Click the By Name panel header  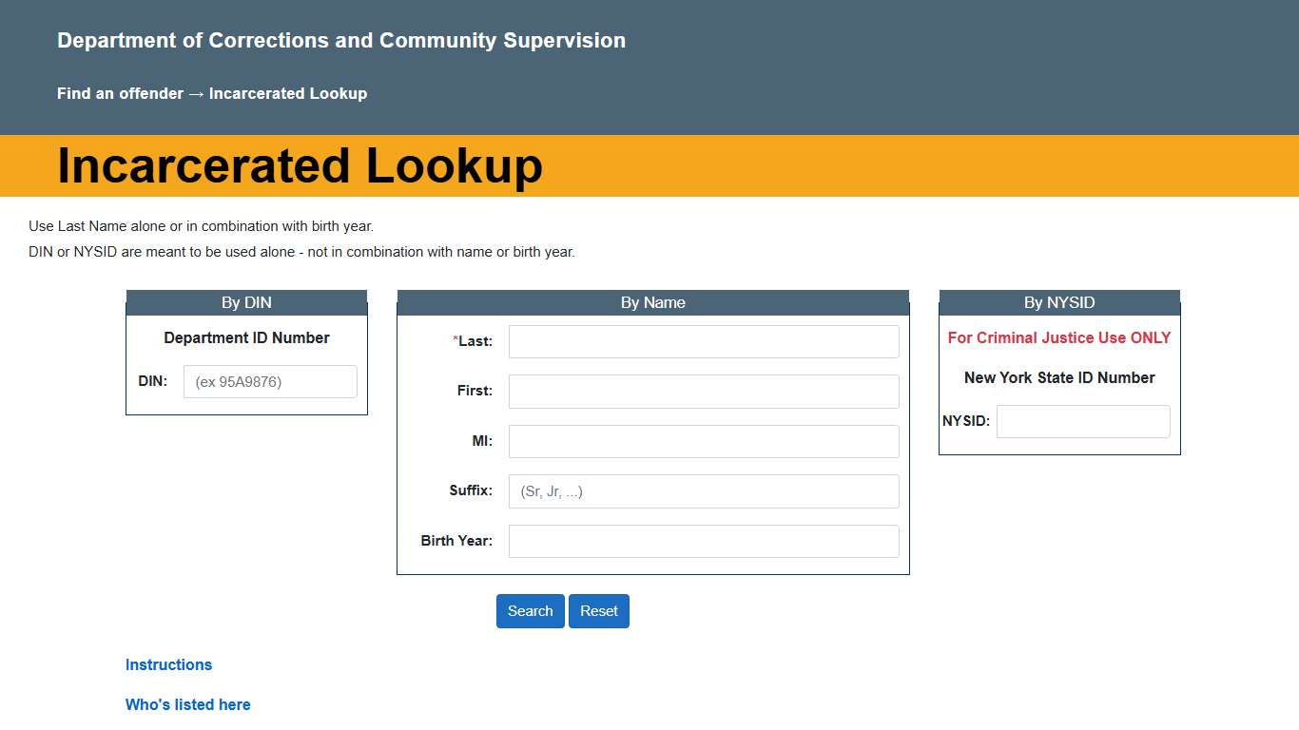[x=652, y=302]
